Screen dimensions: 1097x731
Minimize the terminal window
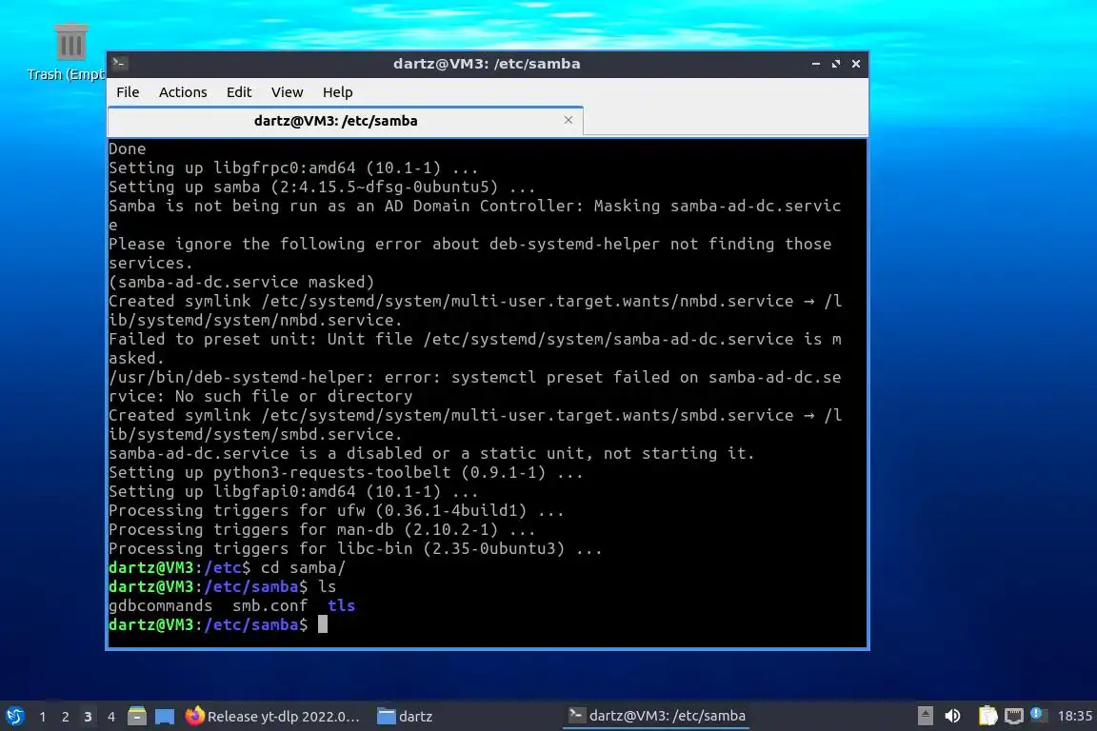(x=816, y=64)
